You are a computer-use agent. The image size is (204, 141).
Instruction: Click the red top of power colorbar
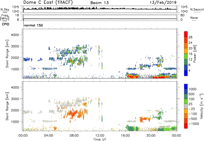tap(186, 34)
